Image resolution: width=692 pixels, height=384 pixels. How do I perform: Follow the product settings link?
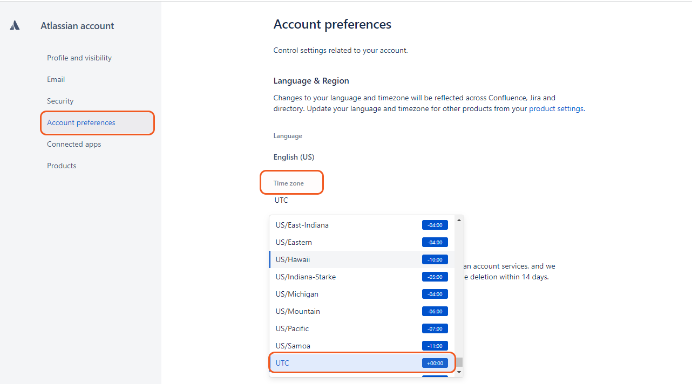point(556,108)
